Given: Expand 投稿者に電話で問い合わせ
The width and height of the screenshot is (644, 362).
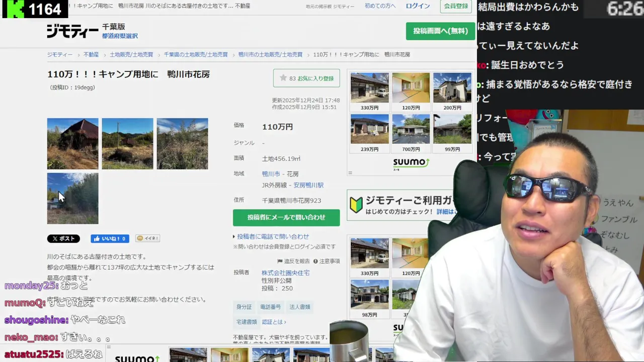Looking at the screenshot, I should (x=273, y=237).
